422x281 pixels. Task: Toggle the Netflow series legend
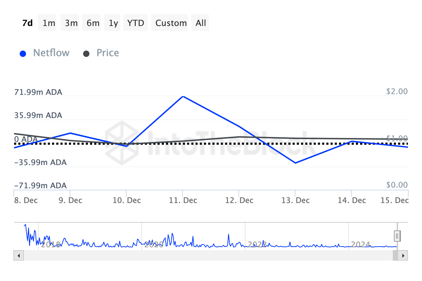point(51,53)
